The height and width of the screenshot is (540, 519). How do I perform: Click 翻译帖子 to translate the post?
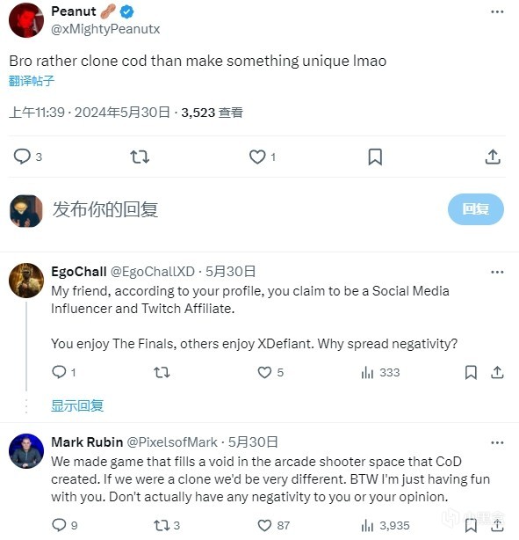coord(32,81)
